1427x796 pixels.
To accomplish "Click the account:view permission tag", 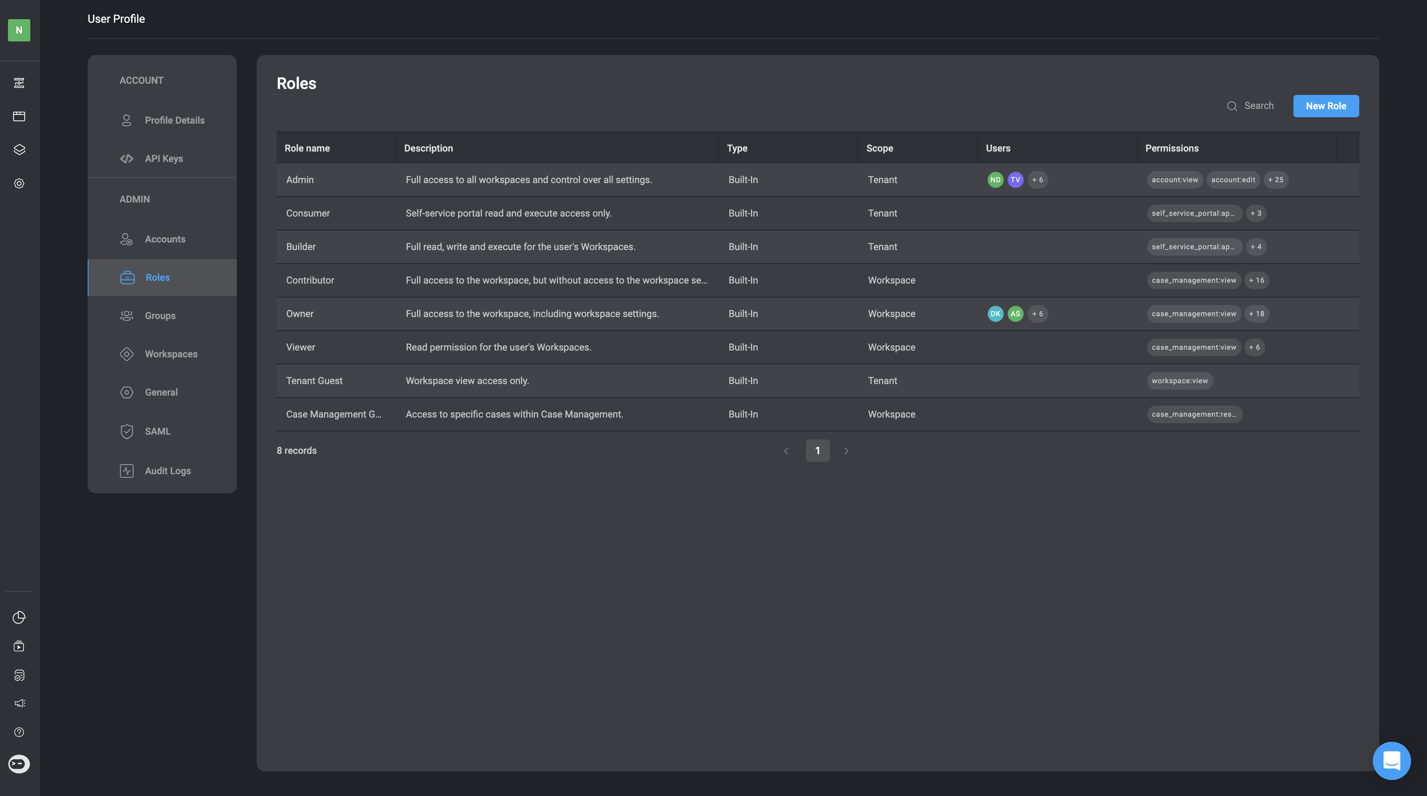I will coord(1174,179).
